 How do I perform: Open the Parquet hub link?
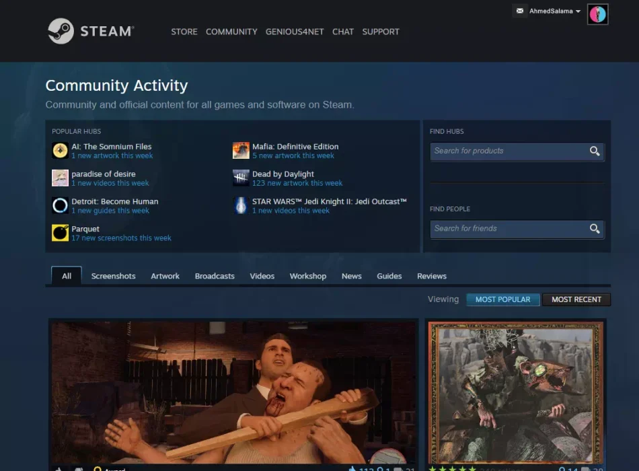point(85,229)
